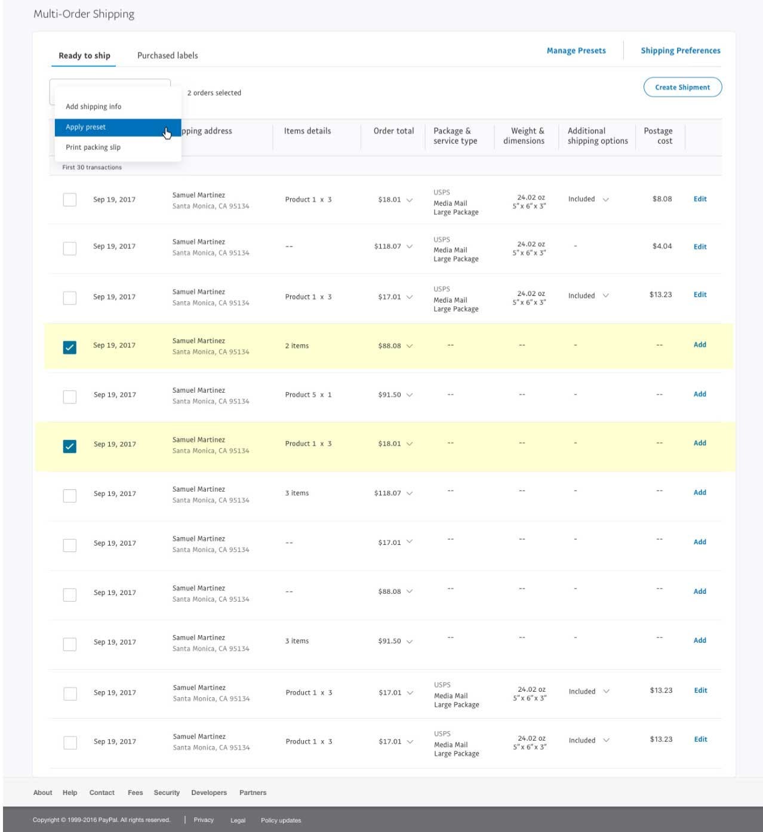
Task: Open Included shipping options dropdown in first row
Action: [605, 199]
